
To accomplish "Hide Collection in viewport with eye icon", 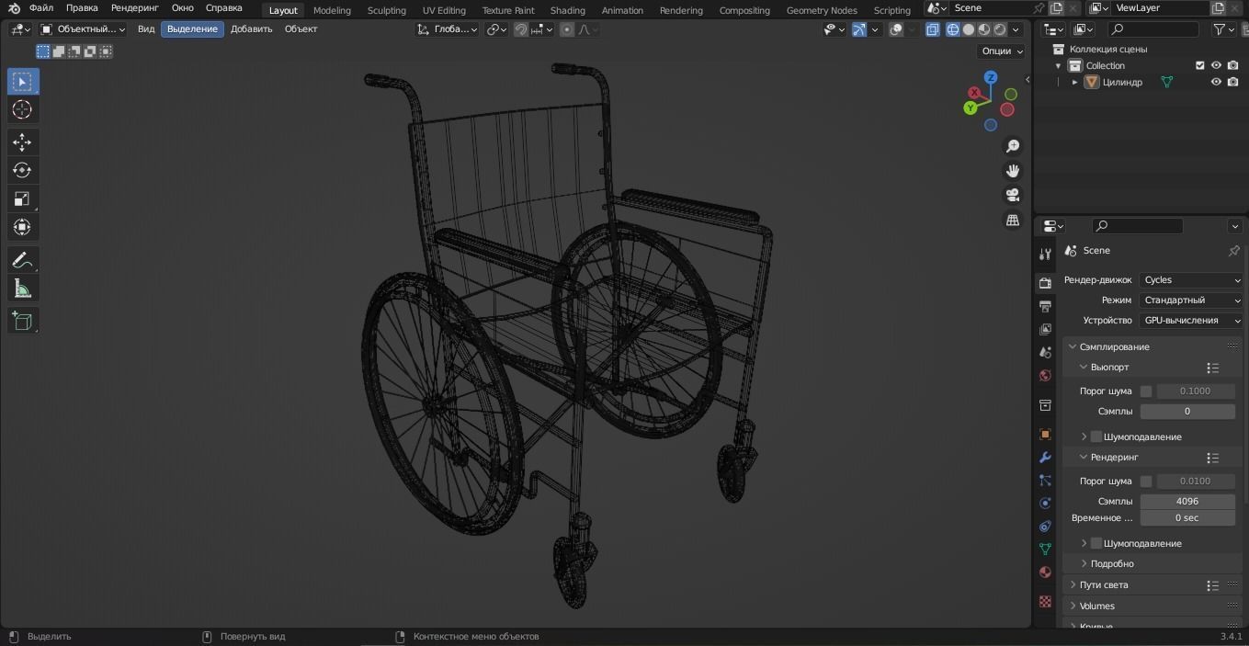I will [x=1216, y=66].
